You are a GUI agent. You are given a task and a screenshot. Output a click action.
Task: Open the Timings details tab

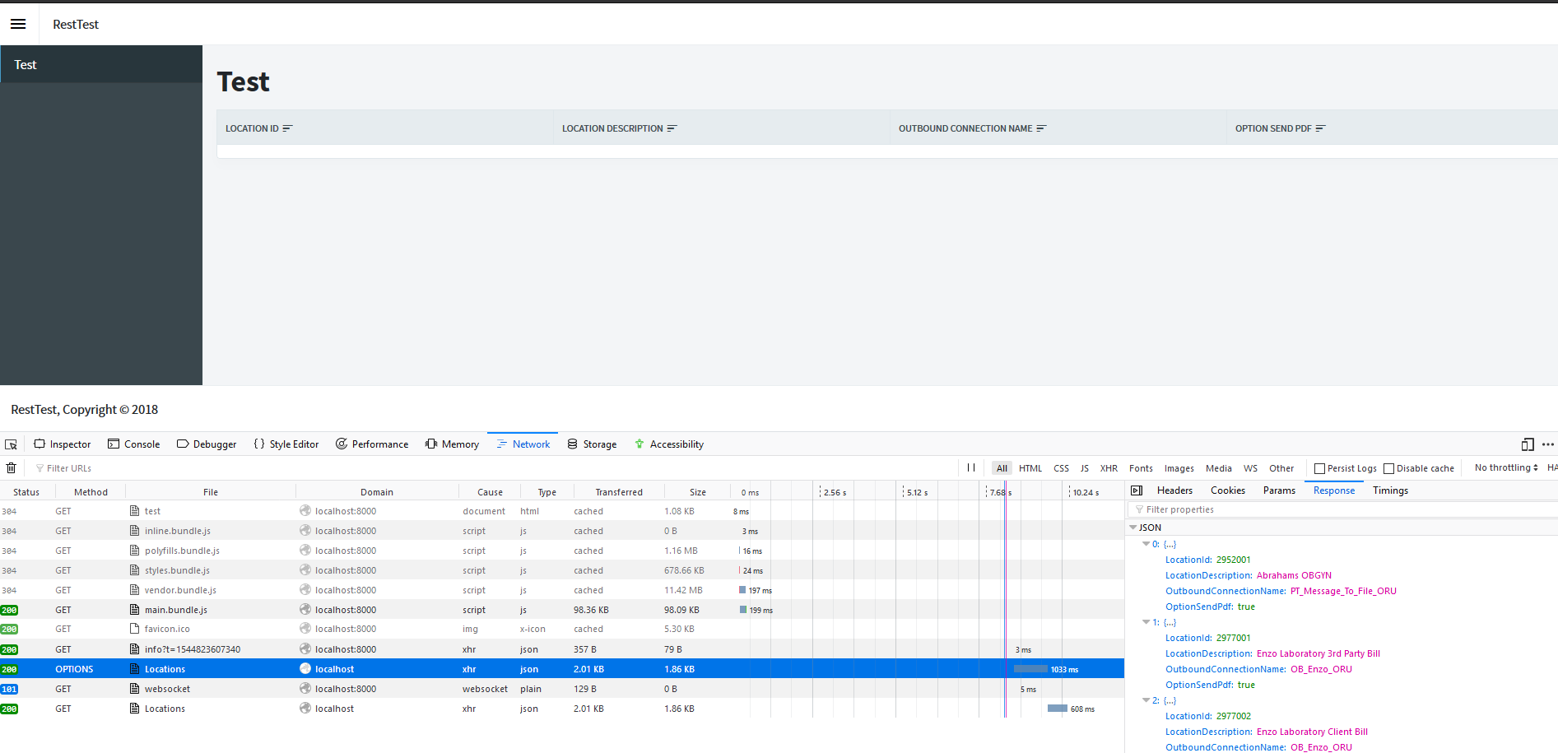point(1390,490)
